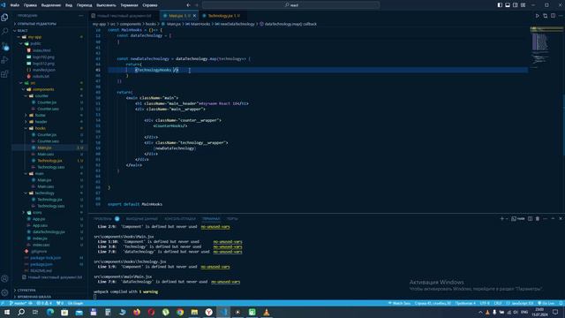Screen dimensions: 565x318
Task: Open the Extensions view
Action: pos(4,74)
